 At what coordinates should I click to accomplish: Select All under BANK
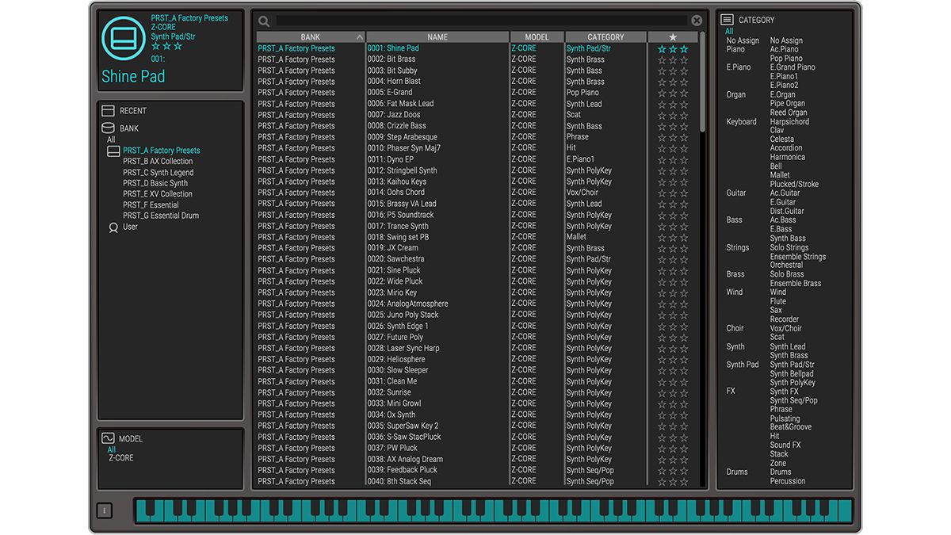point(111,139)
